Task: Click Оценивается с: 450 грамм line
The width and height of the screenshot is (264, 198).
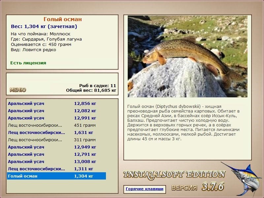Action: click(x=41, y=45)
